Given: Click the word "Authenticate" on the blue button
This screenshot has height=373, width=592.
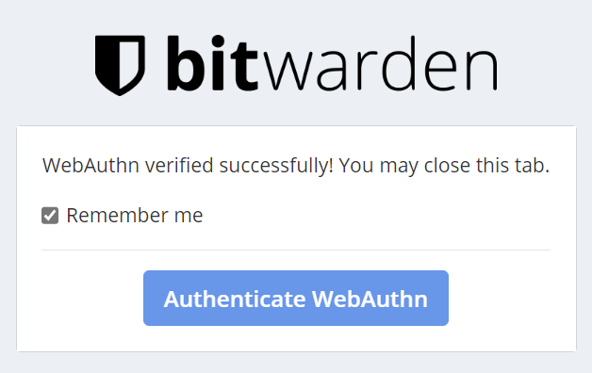Looking at the screenshot, I should pos(235,299).
